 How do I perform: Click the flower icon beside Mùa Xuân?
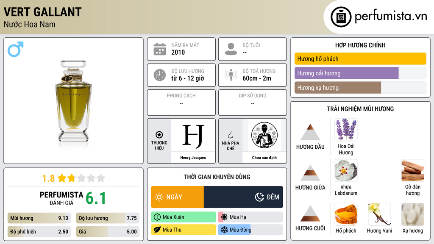157,217
